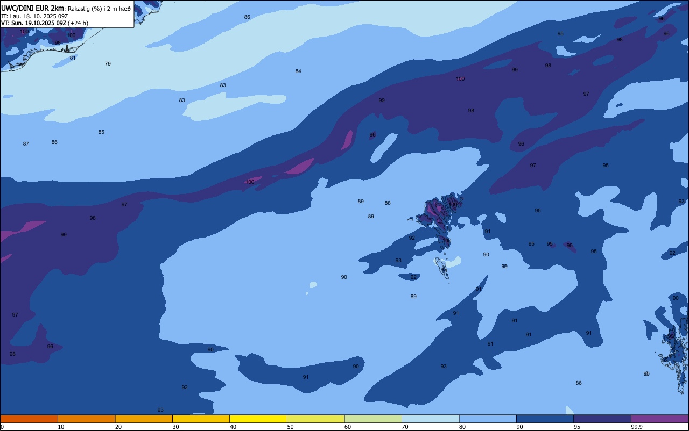
Task: Click the '30' legend tick label
Action: click(x=176, y=427)
